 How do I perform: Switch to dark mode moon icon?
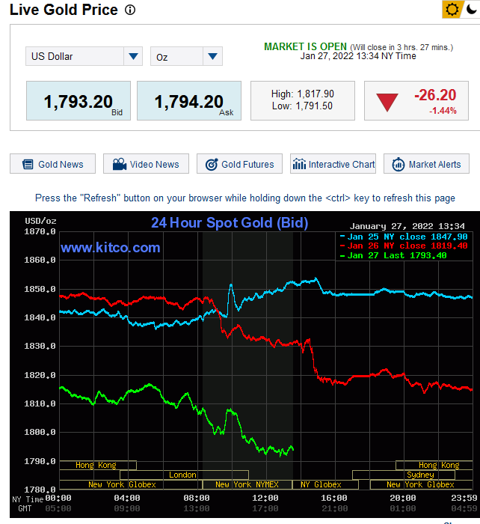[x=471, y=9]
